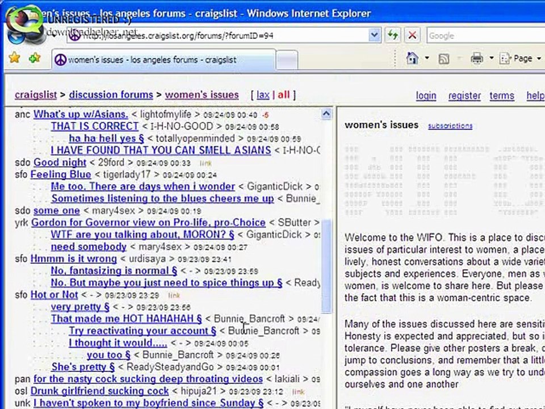Open the ha ha hell yes reply

click(106, 139)
